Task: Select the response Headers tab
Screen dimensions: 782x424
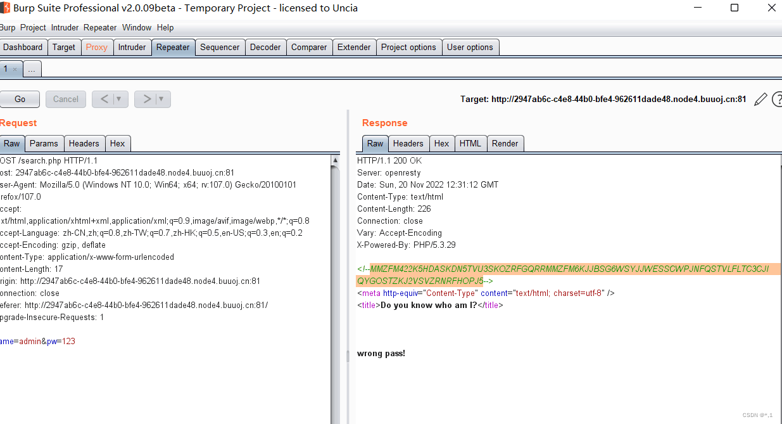Action: click(x=408, y=143)
